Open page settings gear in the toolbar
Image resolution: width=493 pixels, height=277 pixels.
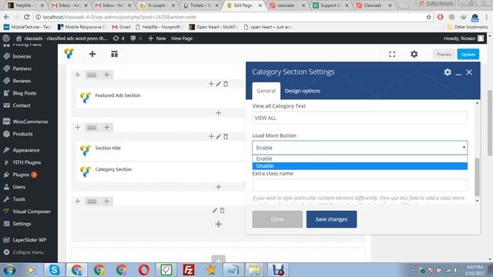414,54
